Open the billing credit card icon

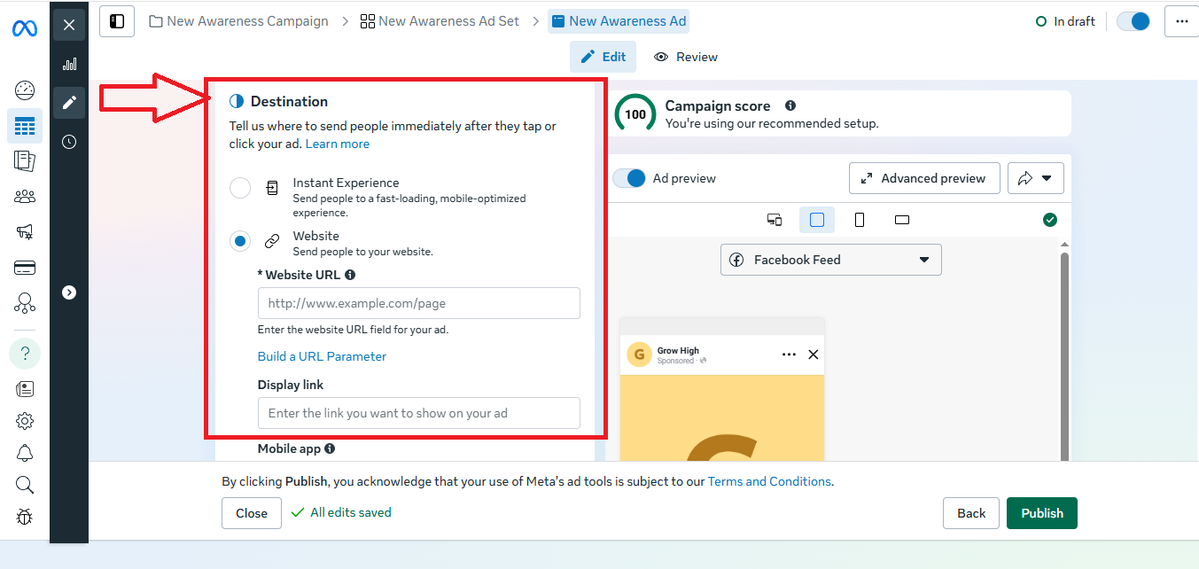[25, 268]
